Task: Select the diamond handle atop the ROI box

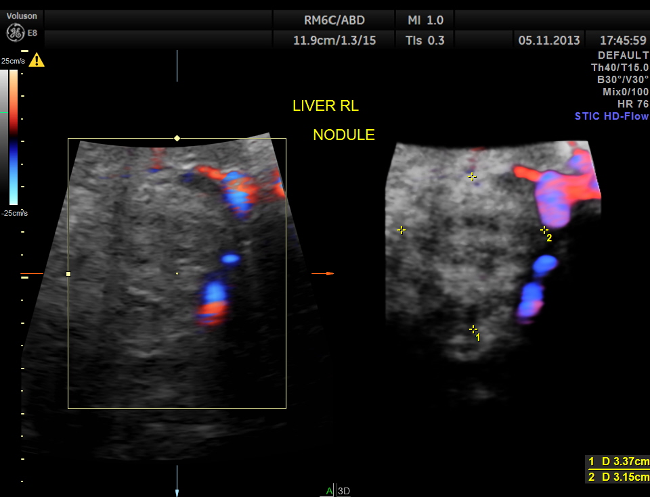Action: coord(177,138)
